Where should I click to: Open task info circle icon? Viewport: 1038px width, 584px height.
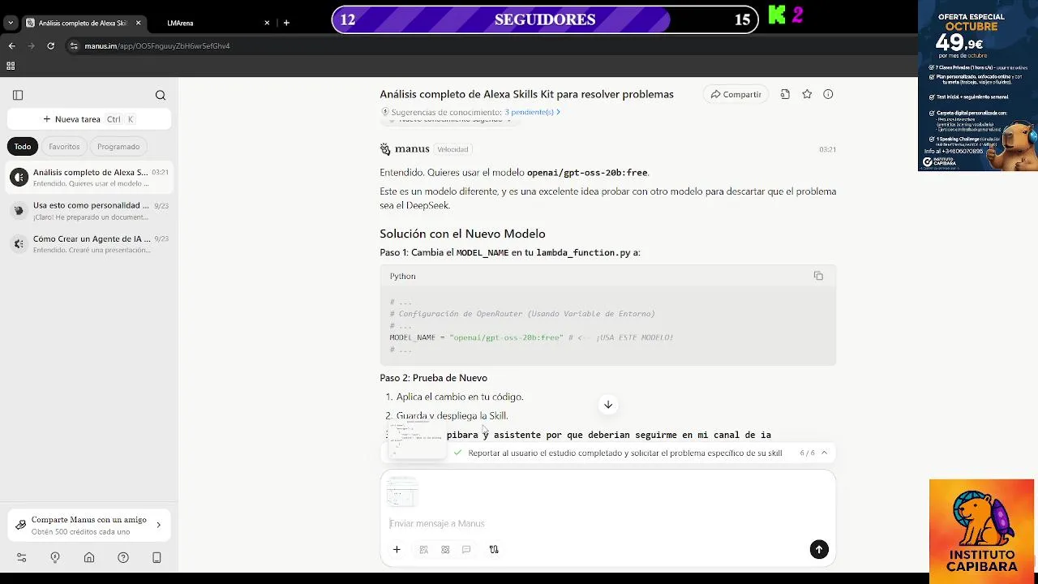tap(828, 94)
